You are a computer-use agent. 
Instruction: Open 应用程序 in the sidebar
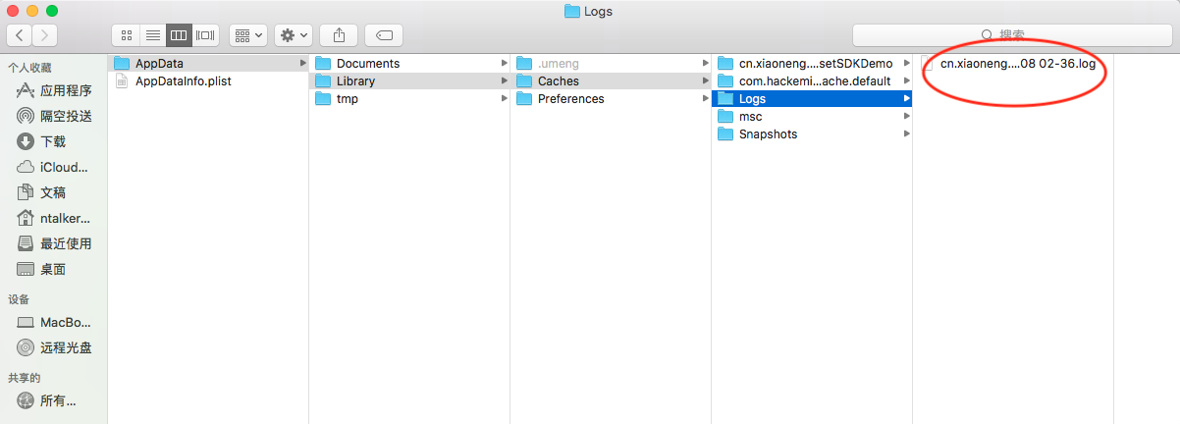click(x=66, y=91)
